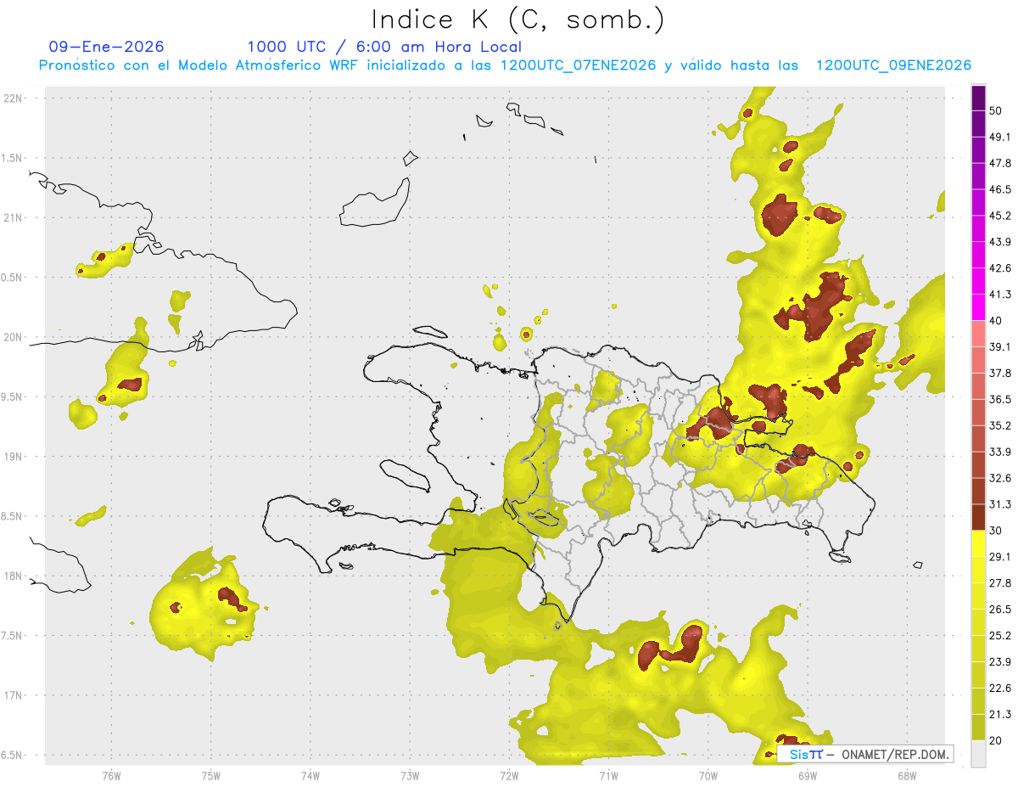Click the gray swatch below the 20 mark
The width and height of the screenshot is (1018, 787).
tap(979, 754)
